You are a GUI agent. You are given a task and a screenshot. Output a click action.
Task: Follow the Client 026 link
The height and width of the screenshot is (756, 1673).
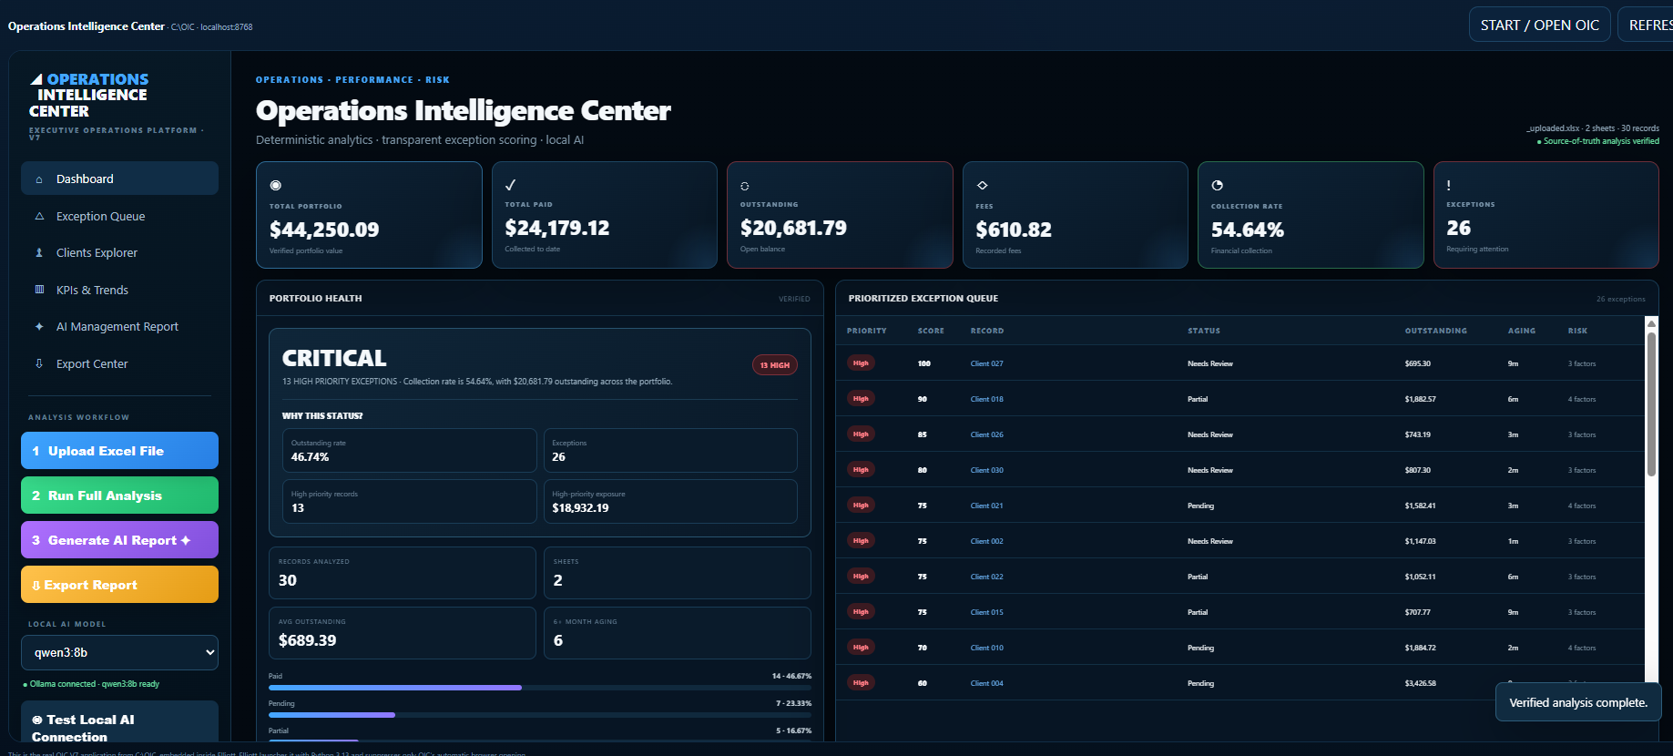986,434
